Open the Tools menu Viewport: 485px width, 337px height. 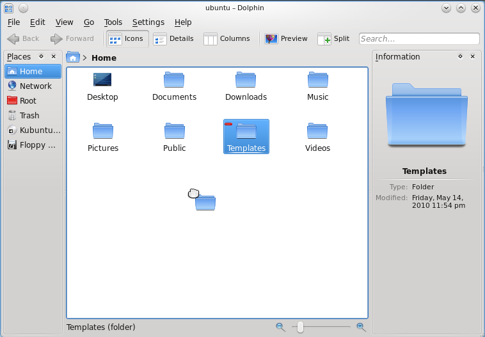(113, 22)
